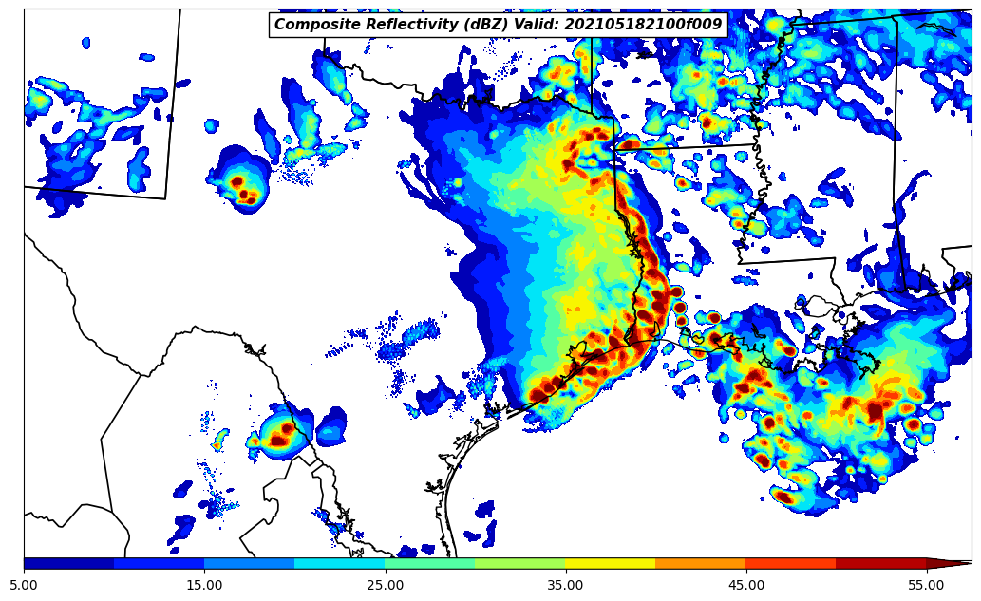This screenshot has height=601, width=981.
Task: Click the cyan 20–25 dBZ colorbar segment
Action: click(x=339, y=563)
